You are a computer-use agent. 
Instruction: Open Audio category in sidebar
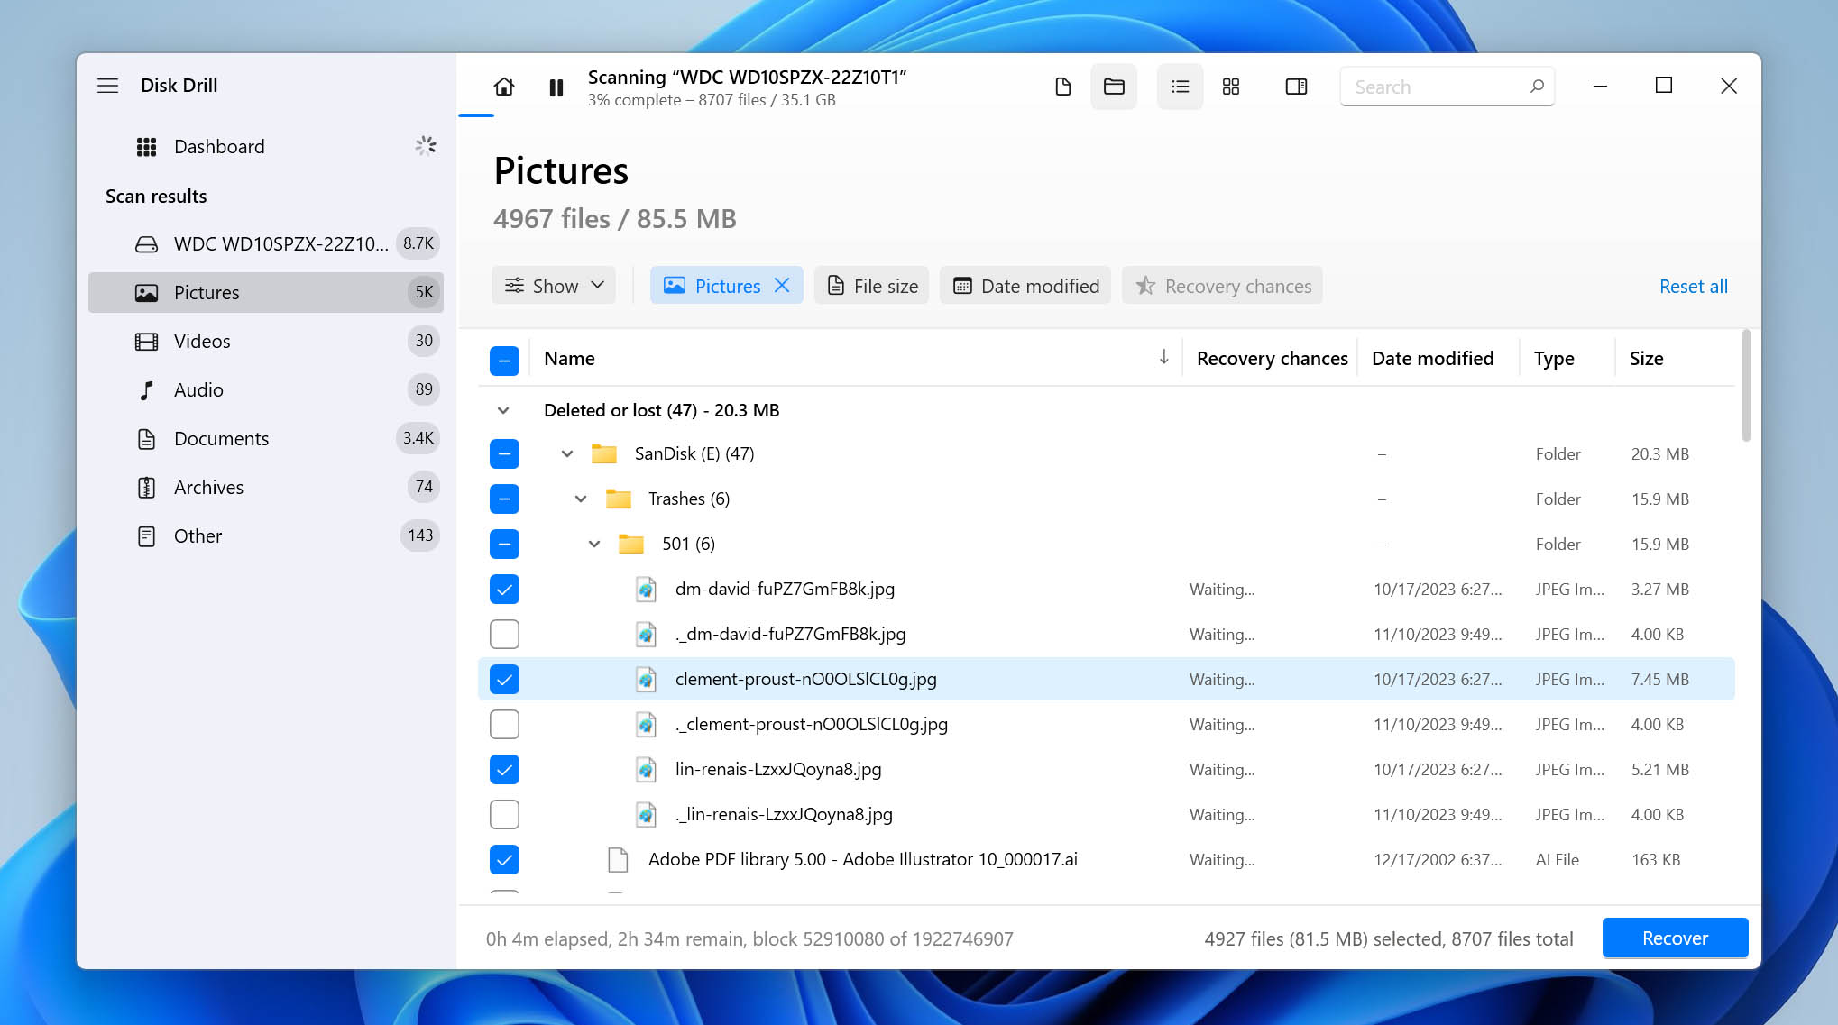[x=267, y=389]
